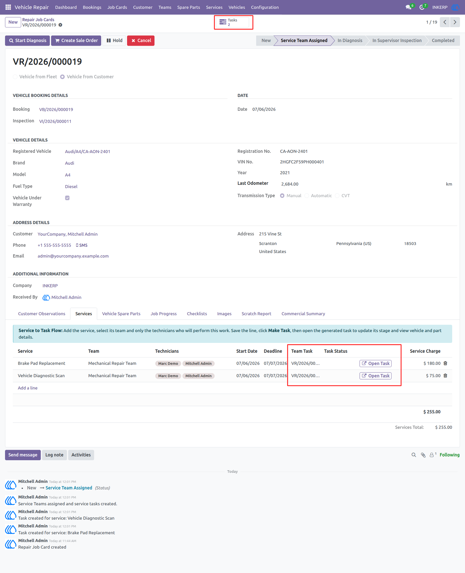This screenshot has width=465, height=573.
Task: Open Task for Brake Pad Replacement
Action: (376, 363)
